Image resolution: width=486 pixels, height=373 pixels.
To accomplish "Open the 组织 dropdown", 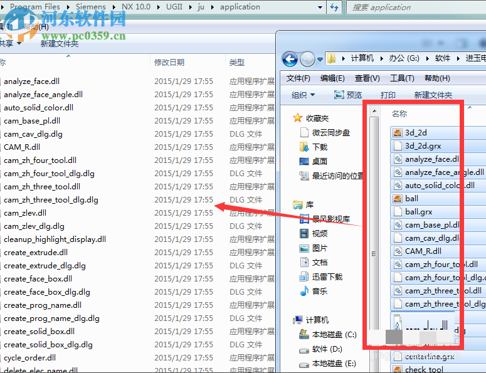I will point(303,95).
